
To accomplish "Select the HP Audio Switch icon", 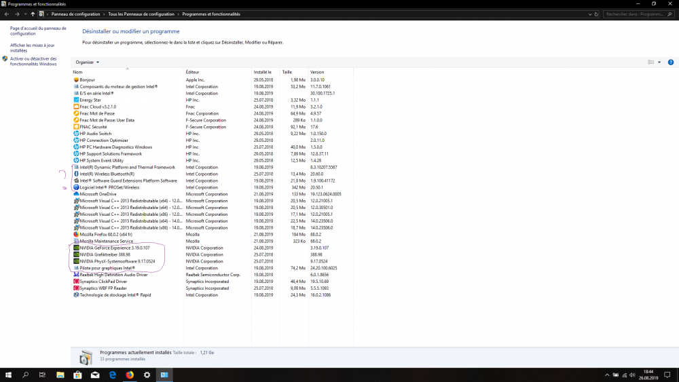I will pyautogui.click(x=76, y=133).
